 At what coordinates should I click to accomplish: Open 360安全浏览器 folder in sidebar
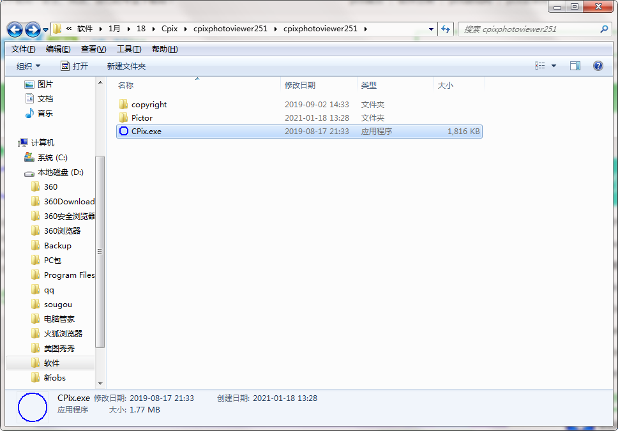tap(63, 216)
